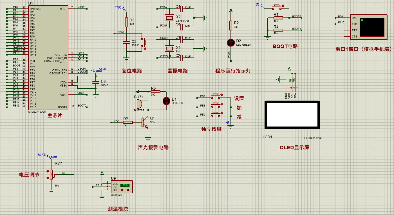Select the R2 300 ohm resistor

click(231, 25)
